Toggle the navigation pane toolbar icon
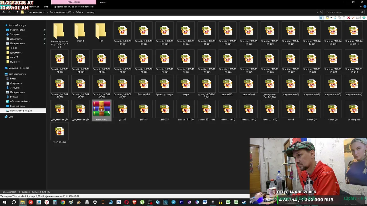 [x=322, y=18]
